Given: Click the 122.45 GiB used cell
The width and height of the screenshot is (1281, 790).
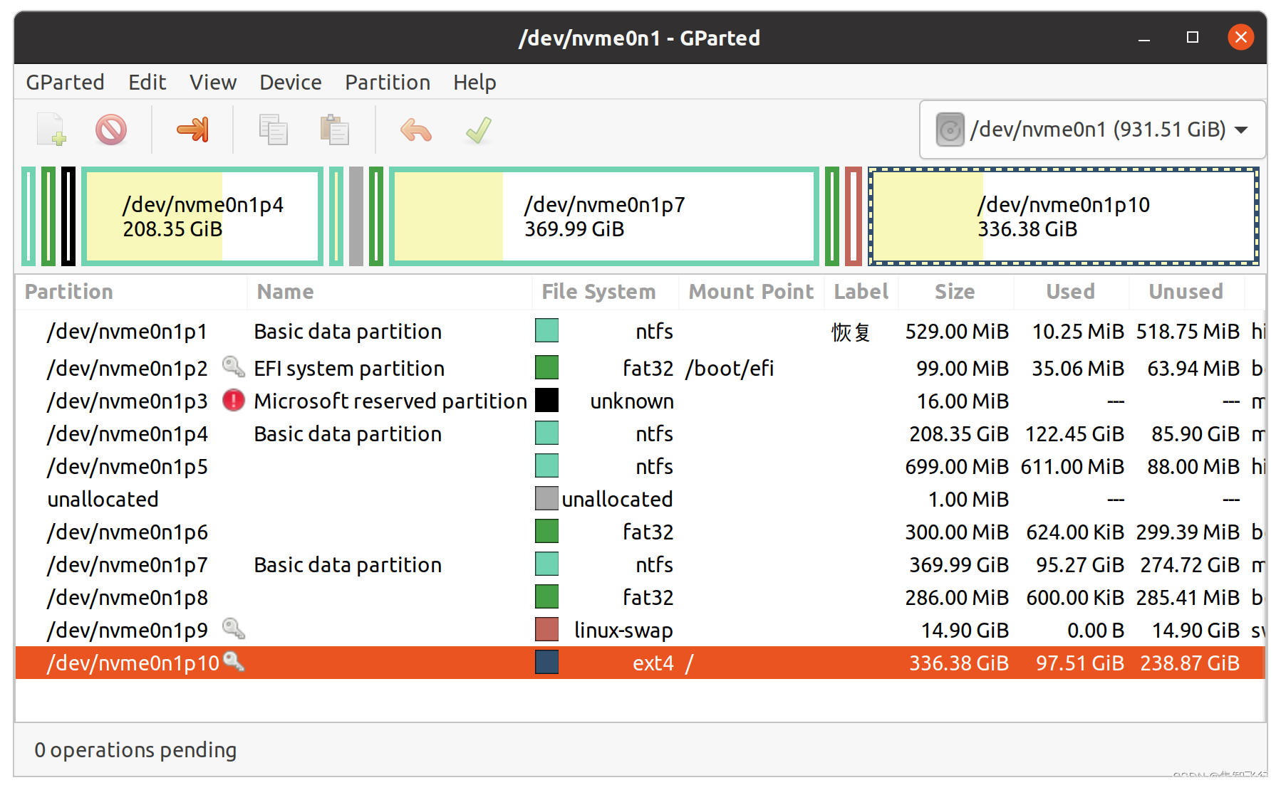Looking at the screenshot, I should point(1074,433).
